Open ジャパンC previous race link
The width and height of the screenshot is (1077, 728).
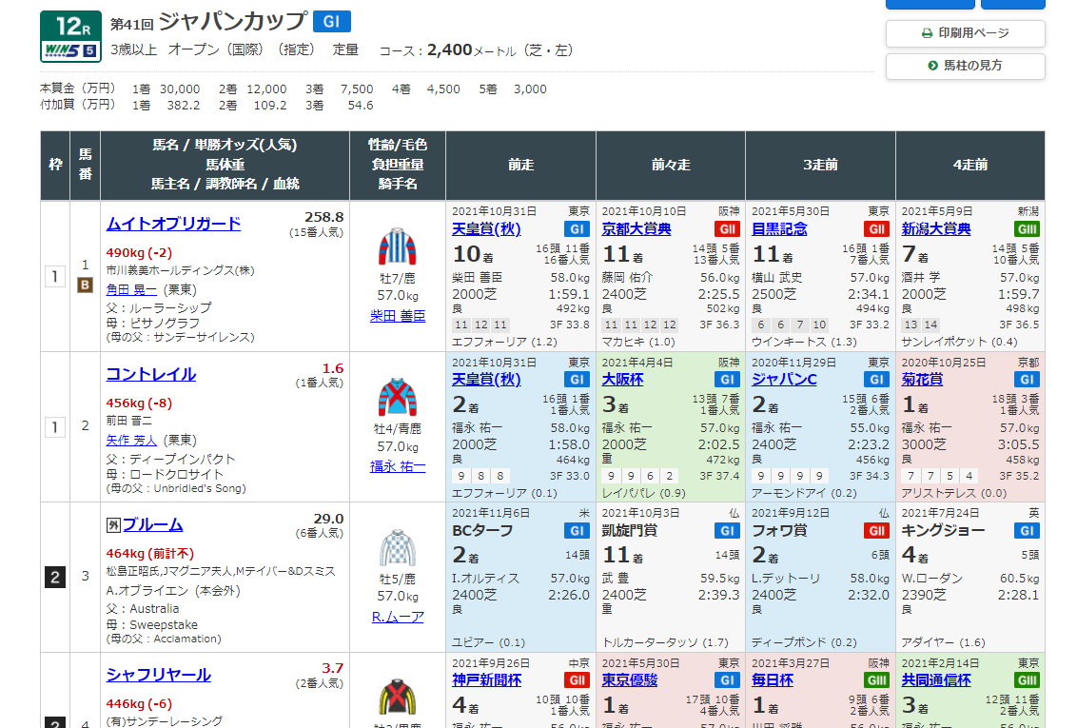[784, 380]
